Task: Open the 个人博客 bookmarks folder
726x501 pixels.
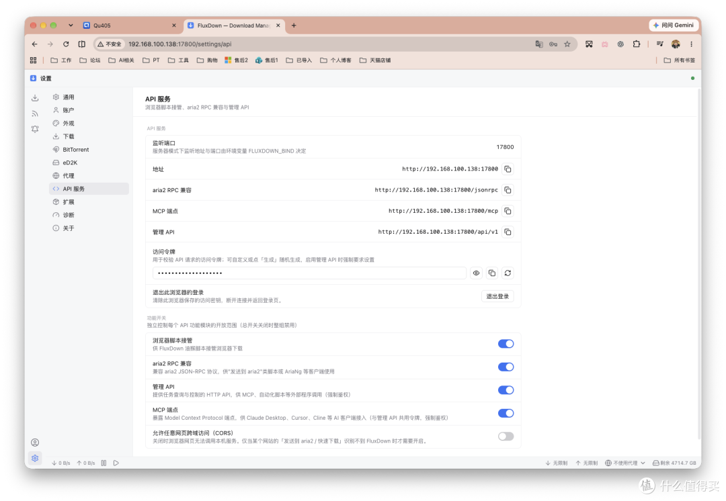Action: [335, 60]
